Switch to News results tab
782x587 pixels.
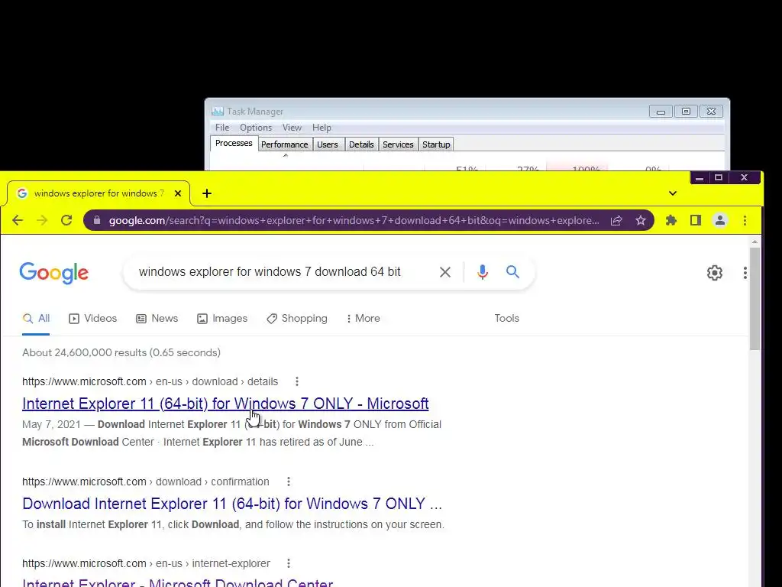[x=157, y=319]
